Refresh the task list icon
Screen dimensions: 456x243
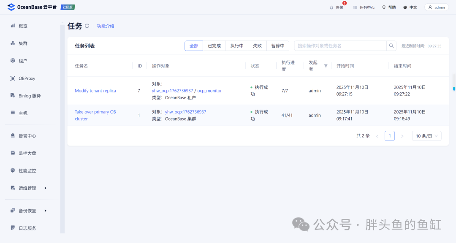87,26
